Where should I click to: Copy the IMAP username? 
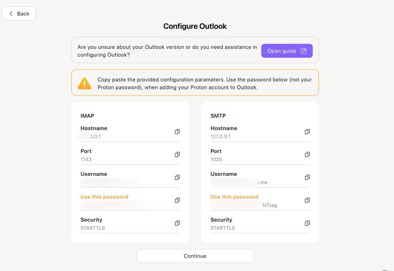pos(177,177)
